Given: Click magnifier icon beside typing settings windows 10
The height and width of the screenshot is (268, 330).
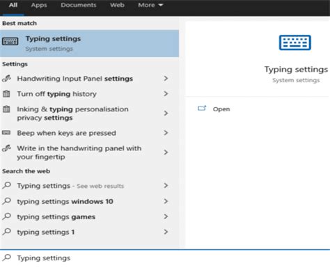Looking at the screenshot, I should tap(7, 201).
